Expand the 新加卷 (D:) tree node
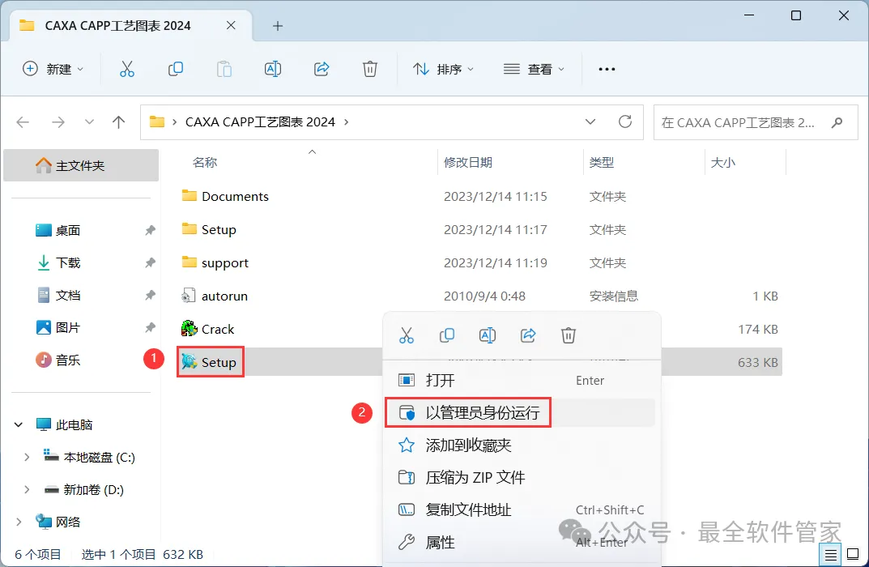Image resolution: width=869 pixels, height=567 pixels. 27,489
